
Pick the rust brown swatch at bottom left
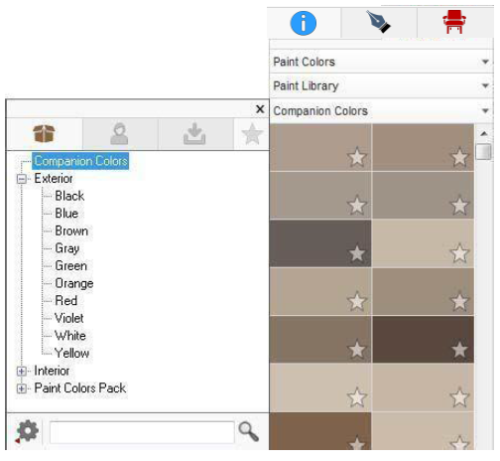(320, 430)
